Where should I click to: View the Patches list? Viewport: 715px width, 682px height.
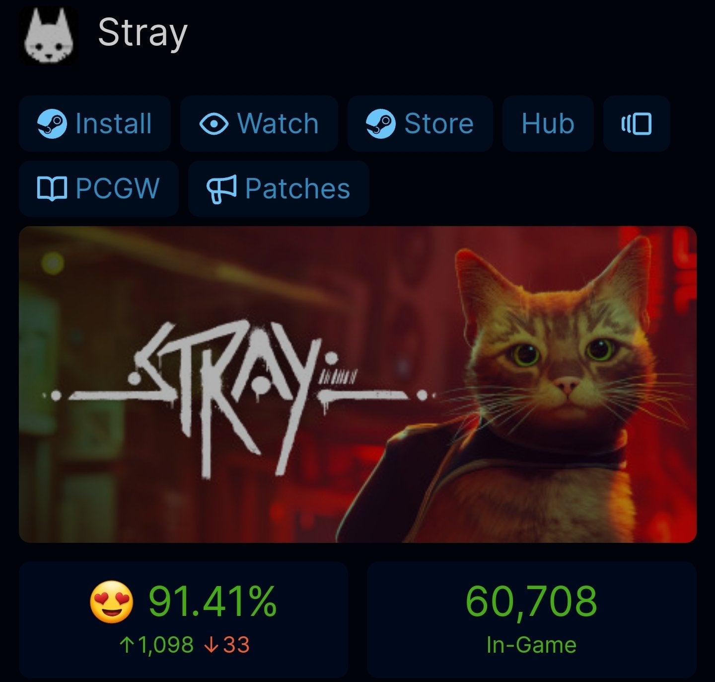[x=279, y=189]
